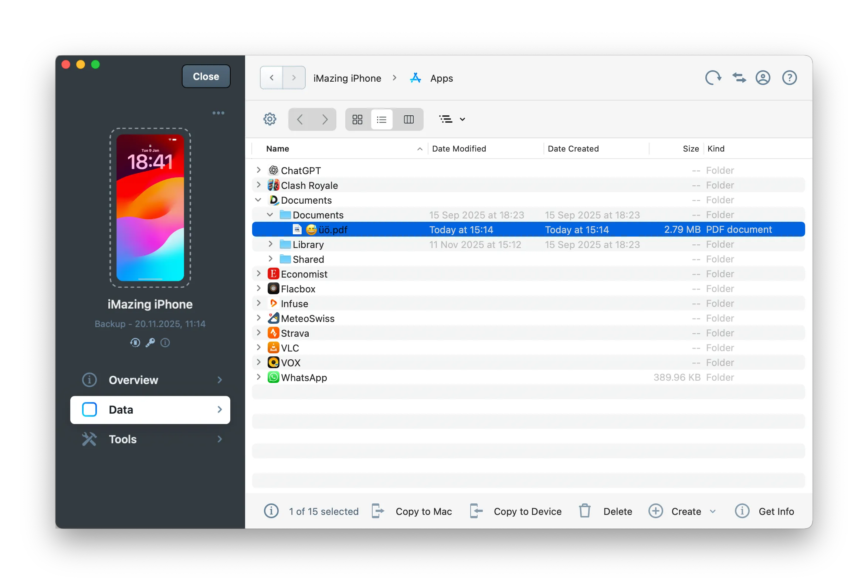Screen dimensions: 868x584
Task: Open the sort options chevron dropdown
Action: [463, 119]
